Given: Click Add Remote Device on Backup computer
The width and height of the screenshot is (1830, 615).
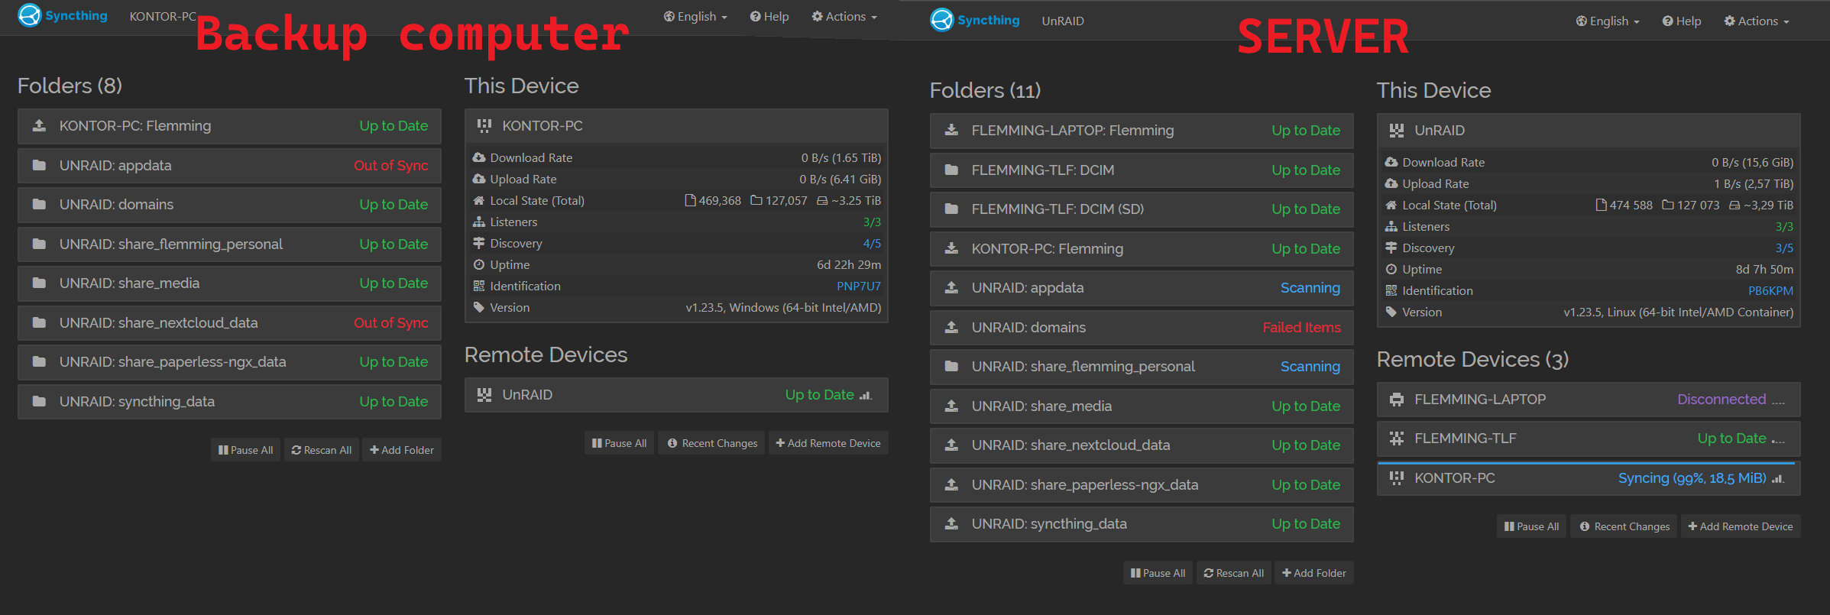Looking at the screenshot, I should point(828,443).
